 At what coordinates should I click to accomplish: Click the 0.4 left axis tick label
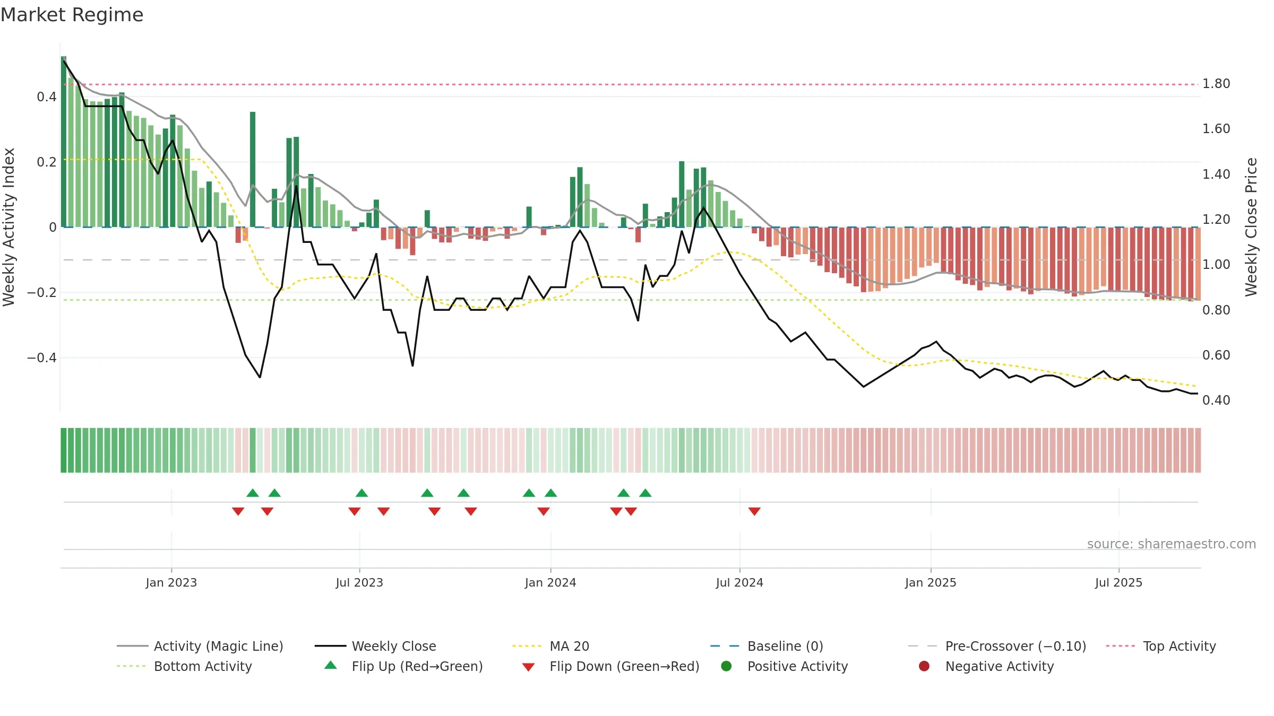click(x=47, y=97)
